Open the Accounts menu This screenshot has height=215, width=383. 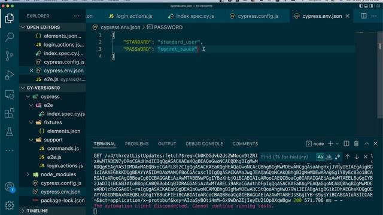point(10,187)
